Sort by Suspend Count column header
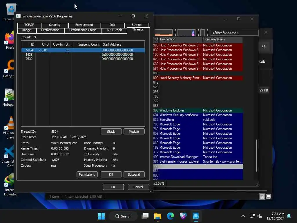This screenshot has width=297, height=223. pos(86,44)
